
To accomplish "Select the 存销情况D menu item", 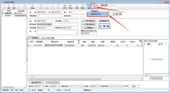I will (95, 11).
